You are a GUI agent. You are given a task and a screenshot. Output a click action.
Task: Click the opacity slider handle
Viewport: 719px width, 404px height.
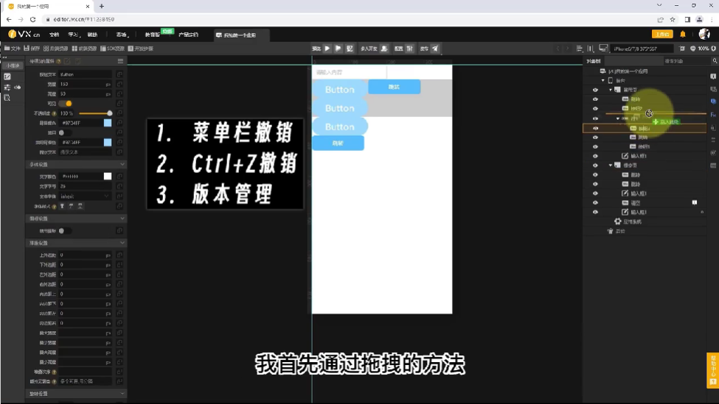(110, 113)
